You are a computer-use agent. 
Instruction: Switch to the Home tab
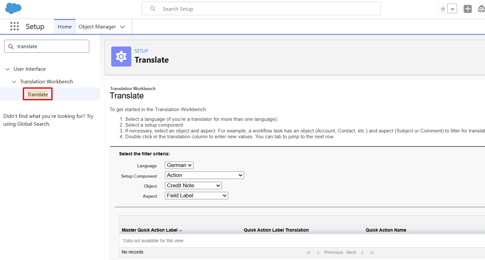click(65, 27)
